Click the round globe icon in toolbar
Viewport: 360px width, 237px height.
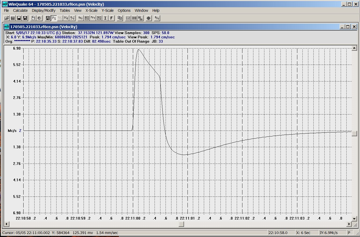pyautogui.click(x=39, y=18)
